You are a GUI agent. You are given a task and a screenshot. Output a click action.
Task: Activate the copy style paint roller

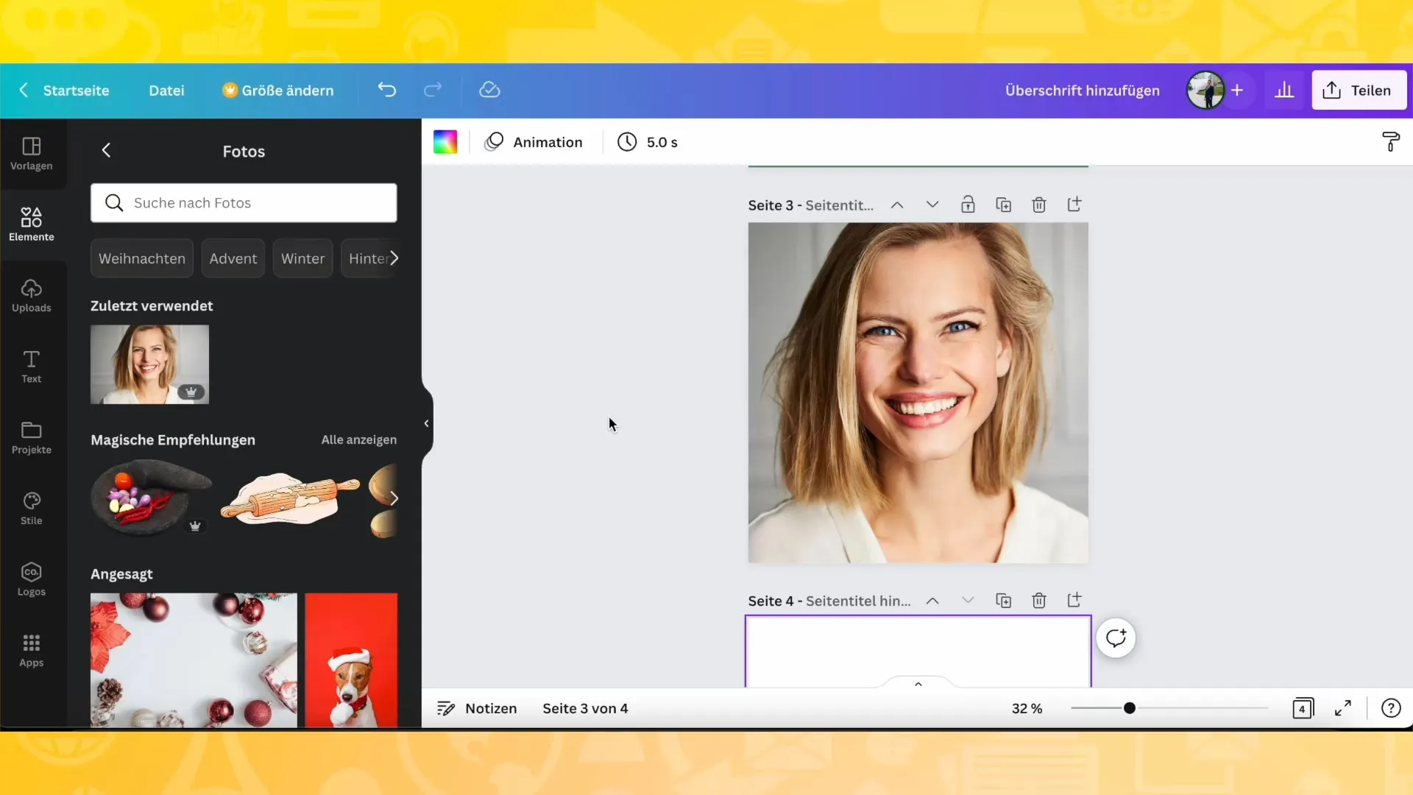coord(1390,142)
